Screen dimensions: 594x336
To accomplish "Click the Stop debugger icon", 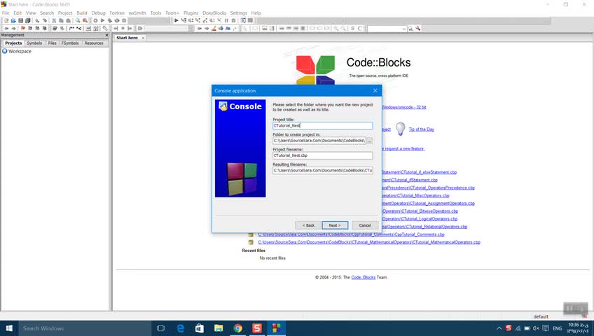I will click(233, 20).
